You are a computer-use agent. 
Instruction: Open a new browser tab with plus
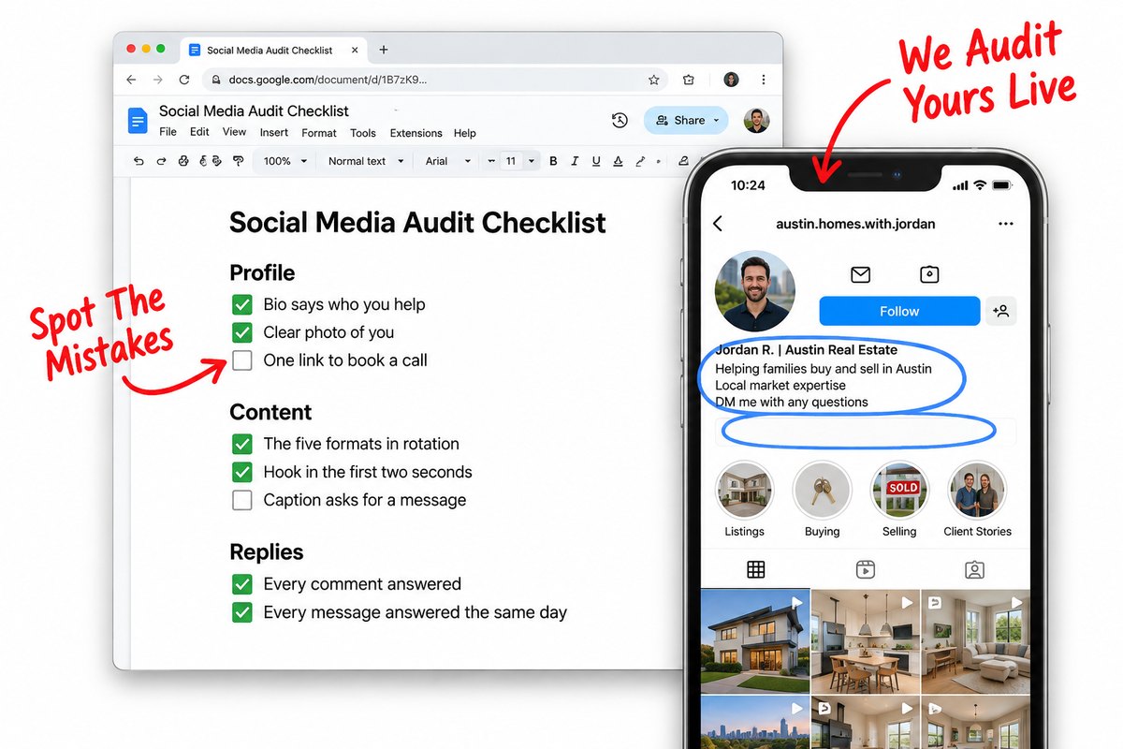click(383, 50)
